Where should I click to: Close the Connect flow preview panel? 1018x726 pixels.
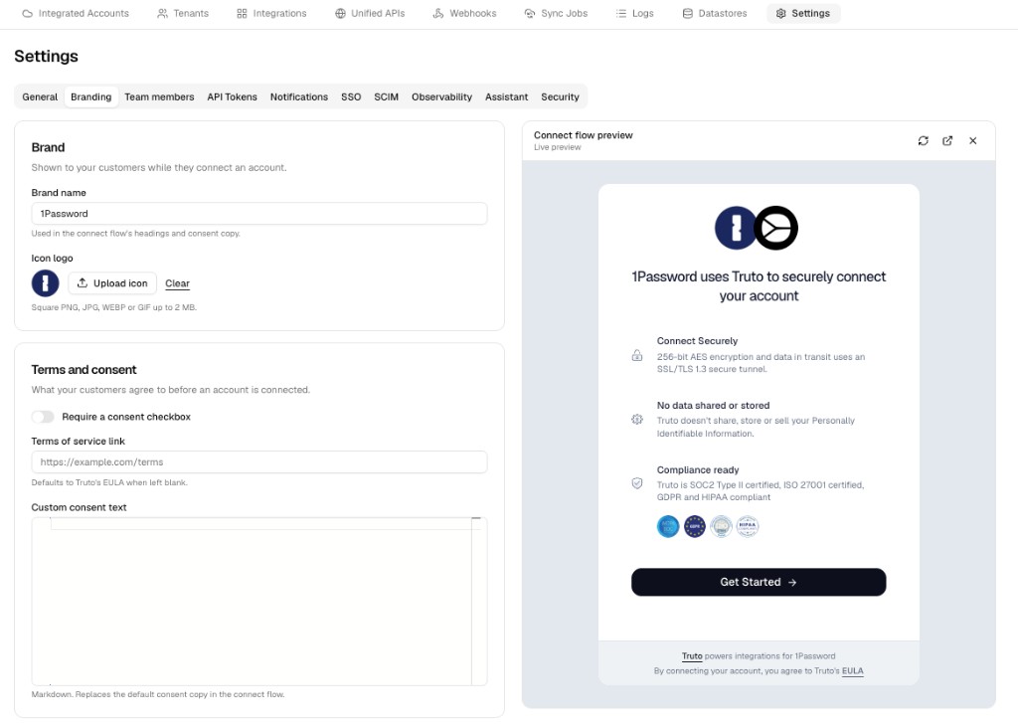click(972, 141)
